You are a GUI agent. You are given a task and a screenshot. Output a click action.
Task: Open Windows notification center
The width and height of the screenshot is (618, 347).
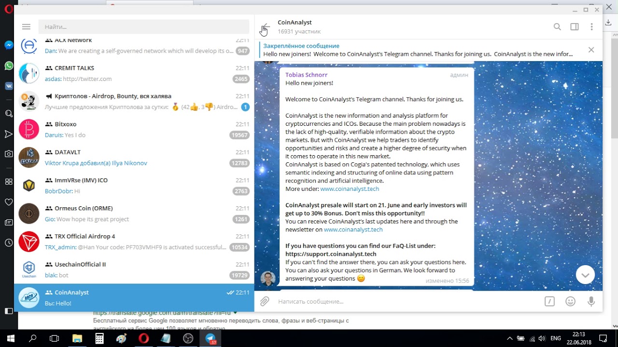tap(603, 338)
